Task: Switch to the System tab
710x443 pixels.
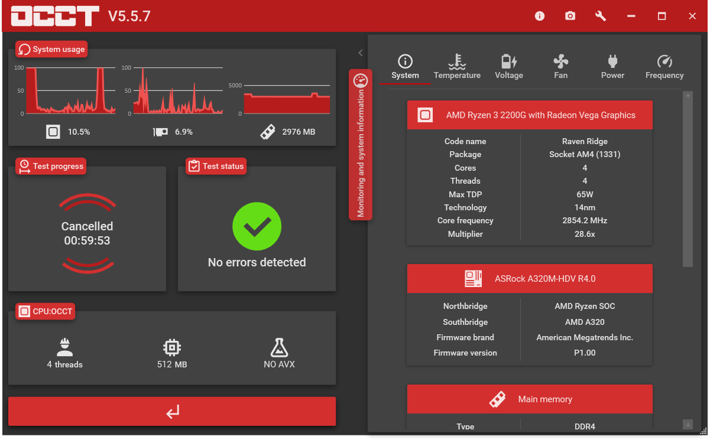Action: tap(405, 67)
